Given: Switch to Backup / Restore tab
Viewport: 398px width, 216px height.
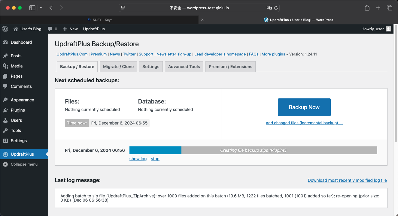Looking at the screenshot, I should click(x=77, y=67).
